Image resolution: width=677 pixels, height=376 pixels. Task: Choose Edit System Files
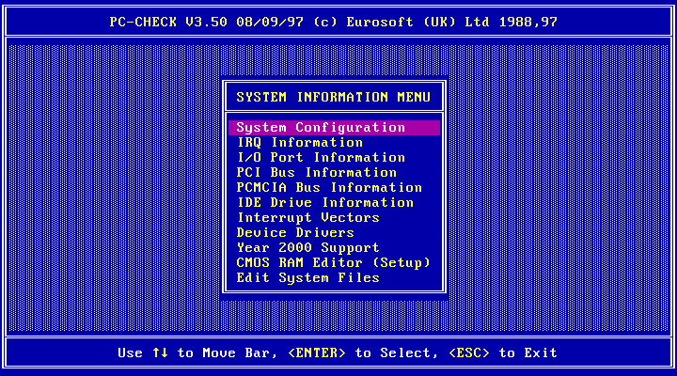(x=308, y=278)
